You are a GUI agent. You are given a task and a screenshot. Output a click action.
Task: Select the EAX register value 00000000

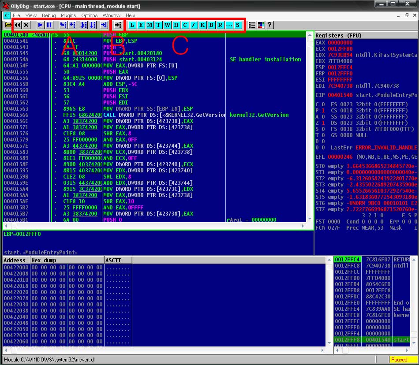pos(340,43)
